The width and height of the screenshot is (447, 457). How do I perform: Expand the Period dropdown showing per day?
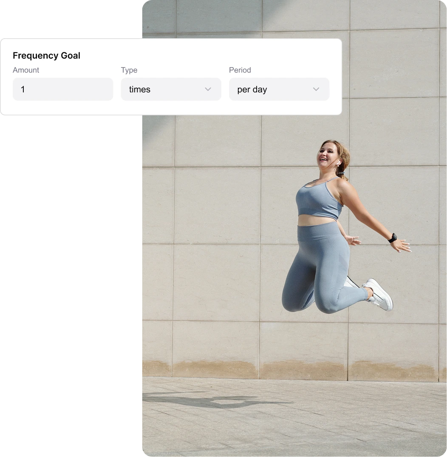coord(279,89)
